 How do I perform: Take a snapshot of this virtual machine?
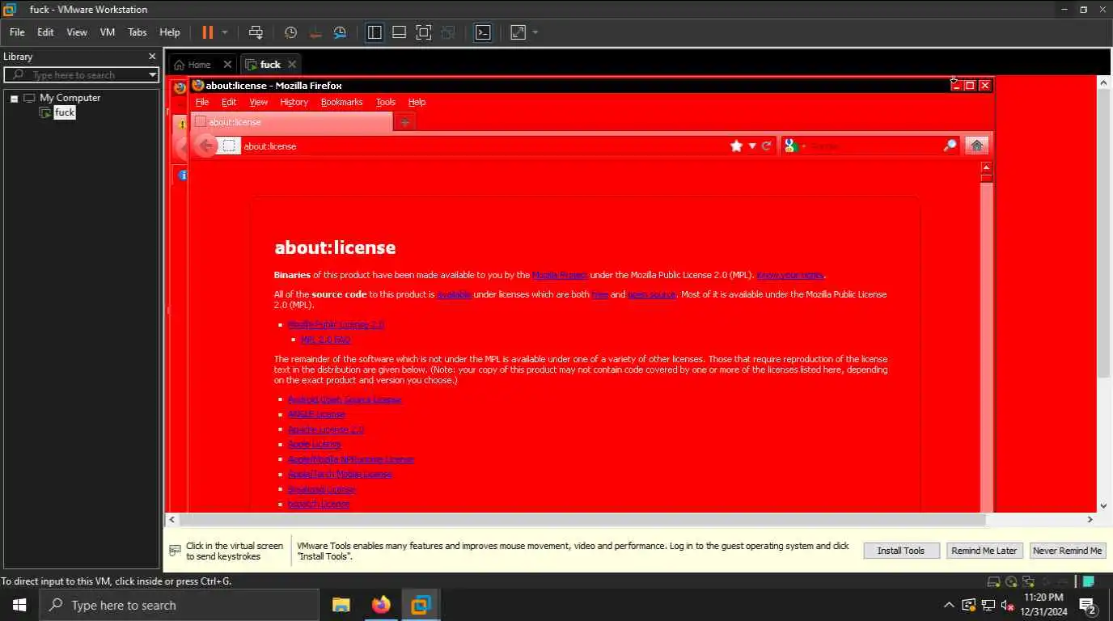[x=290, y=32]
